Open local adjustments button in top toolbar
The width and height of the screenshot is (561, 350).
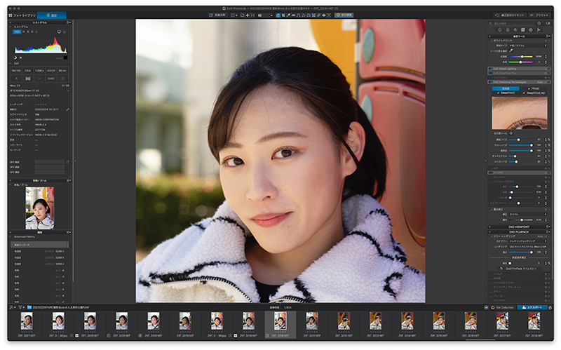pos(344,15)
